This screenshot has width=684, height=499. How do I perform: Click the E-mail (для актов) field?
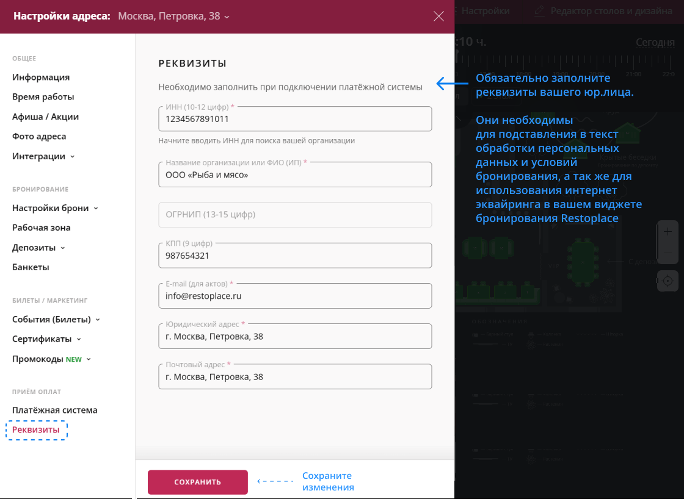click(295, 295)
